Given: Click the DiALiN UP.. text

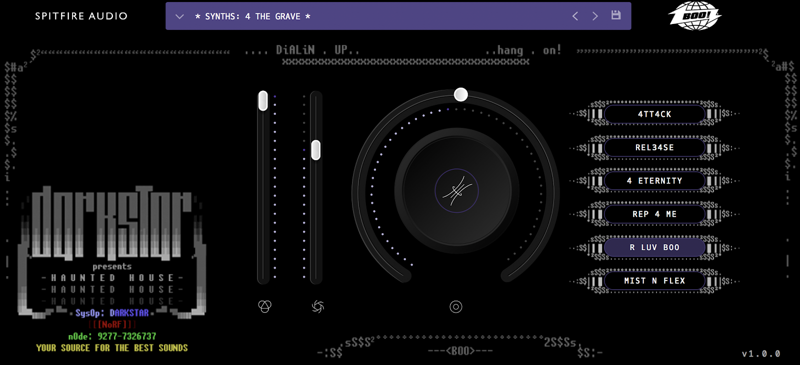Looking at the screenshot, I should (x=317, y=50).
